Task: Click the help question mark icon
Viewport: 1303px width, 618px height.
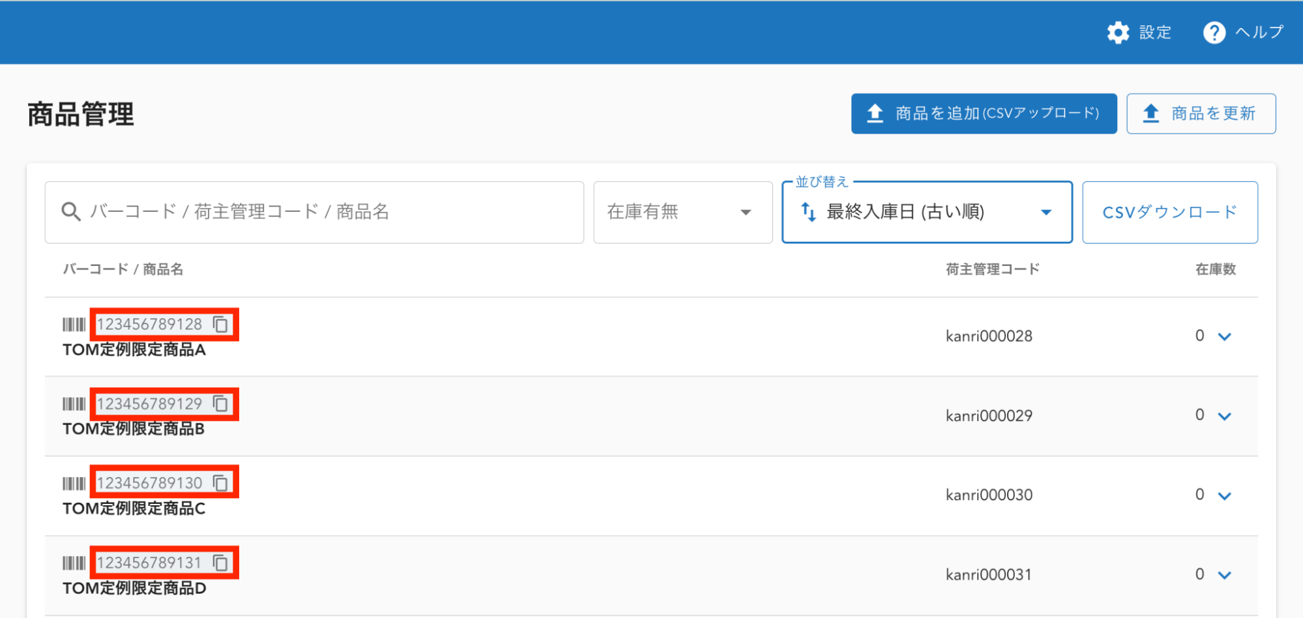Action: [1214, 33]
